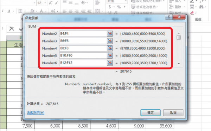Click the Fill down arrow icon
This screenshot has height=131, width=211.
(192, 7)
